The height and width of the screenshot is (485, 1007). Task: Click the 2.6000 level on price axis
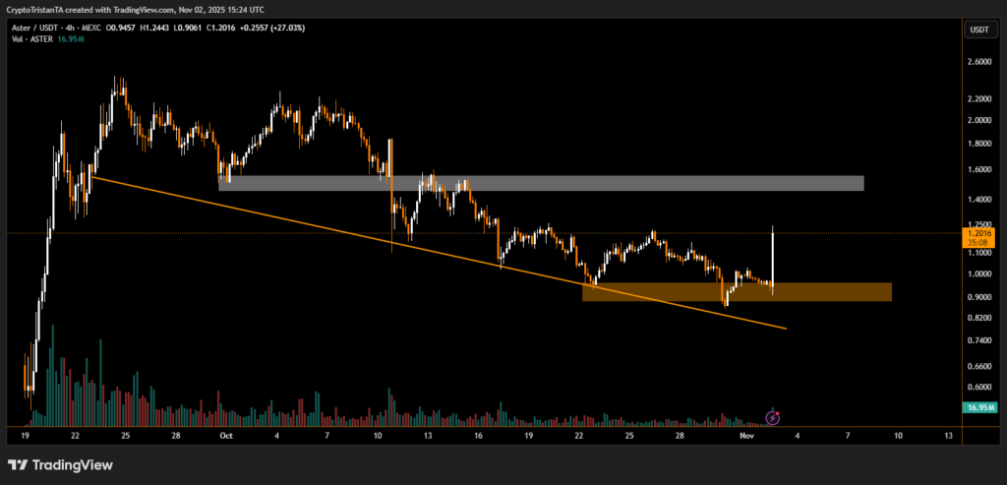coord(979,62)
